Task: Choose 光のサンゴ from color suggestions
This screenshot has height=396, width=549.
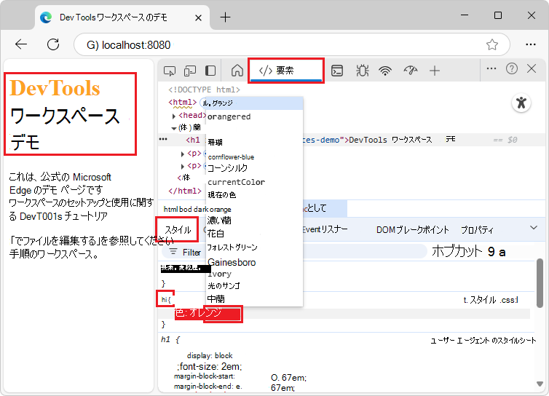Action: coord(254,285)
